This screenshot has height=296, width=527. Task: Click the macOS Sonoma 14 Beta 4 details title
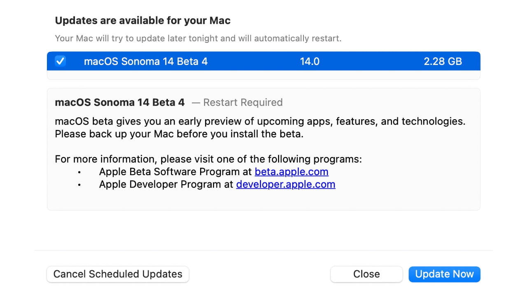[x=120, y=102]
